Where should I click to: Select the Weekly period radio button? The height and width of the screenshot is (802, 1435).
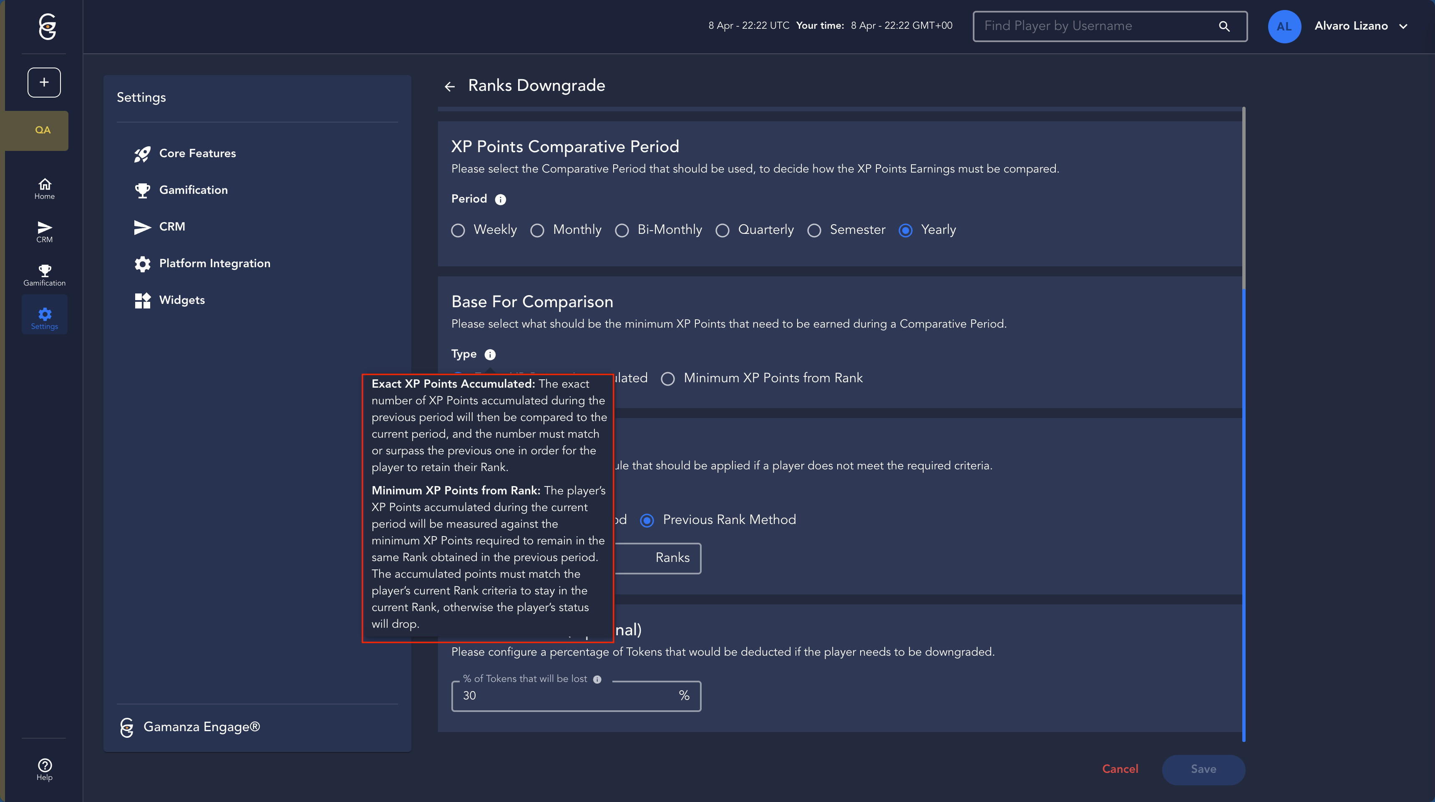click(x=458, y=231)
